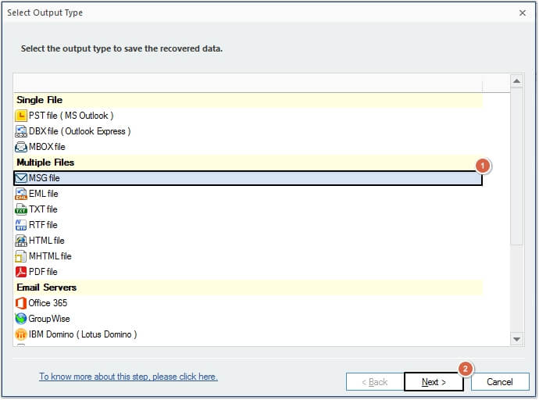The image size is (539, 400).
Task: Click the IBM Domino icon
Action: click(21, 334)
